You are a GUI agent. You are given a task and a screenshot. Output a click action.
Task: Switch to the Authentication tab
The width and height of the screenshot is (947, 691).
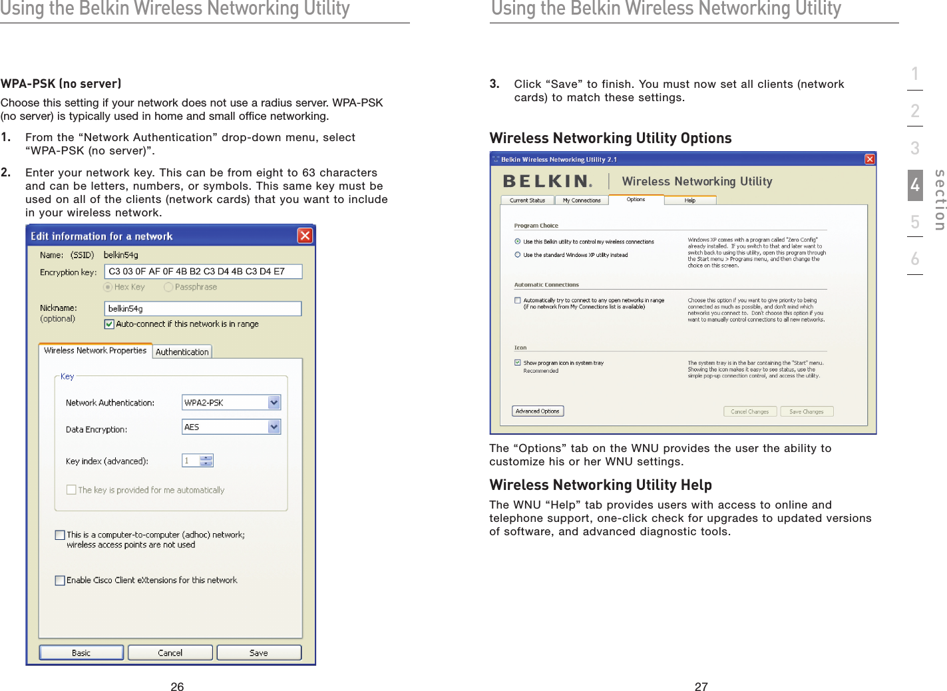coord(182,351)
